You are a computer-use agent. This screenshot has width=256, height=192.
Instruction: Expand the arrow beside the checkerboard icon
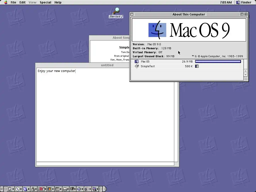pos(60,189)
